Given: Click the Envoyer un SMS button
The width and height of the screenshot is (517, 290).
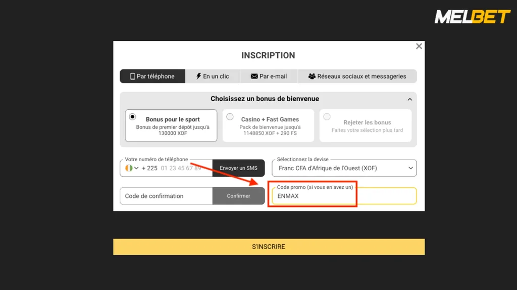Looking at the screenshot, I should (x=239, y=168).
